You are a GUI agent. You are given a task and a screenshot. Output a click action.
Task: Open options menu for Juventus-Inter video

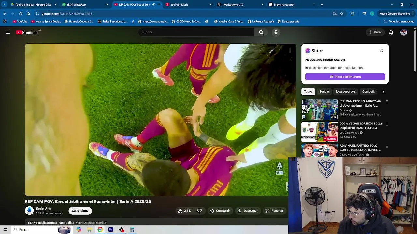click(387, 102)
